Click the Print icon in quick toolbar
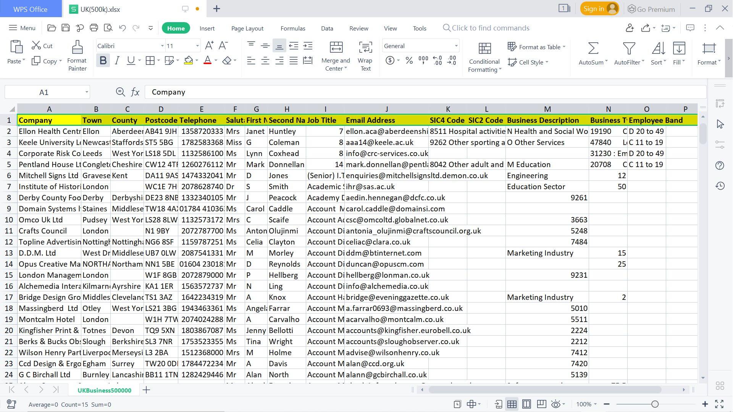This screenshot has height=412, width=733. tap(94, 28)
